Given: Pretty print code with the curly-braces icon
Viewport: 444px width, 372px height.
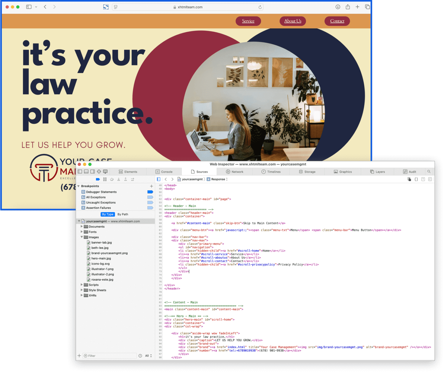Looking at the screenshot, I should pos(416,179).
